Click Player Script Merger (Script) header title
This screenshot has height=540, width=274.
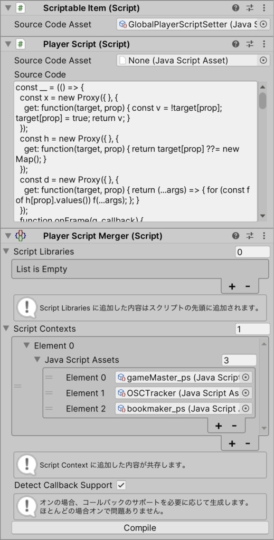[x=103, y=236]
